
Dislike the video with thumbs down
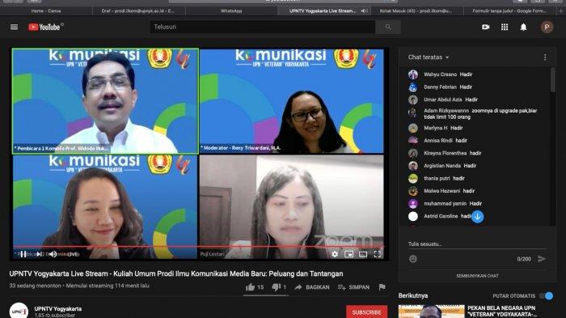279,287
